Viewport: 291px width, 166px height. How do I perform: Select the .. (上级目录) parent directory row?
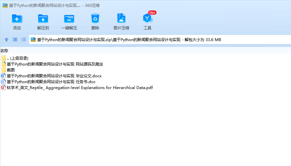(x=15, y=58)
